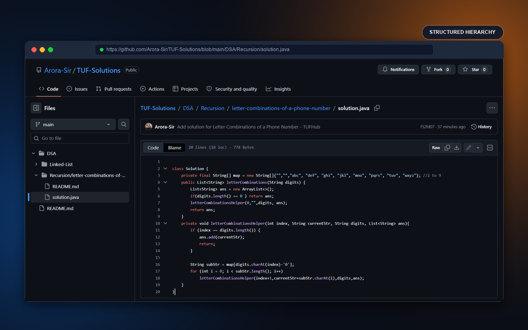This screenshot has height=330, width=528.
Task: Click letter-combinations-of-a-phone-number breadcrumb
Action: click(281, 108)
